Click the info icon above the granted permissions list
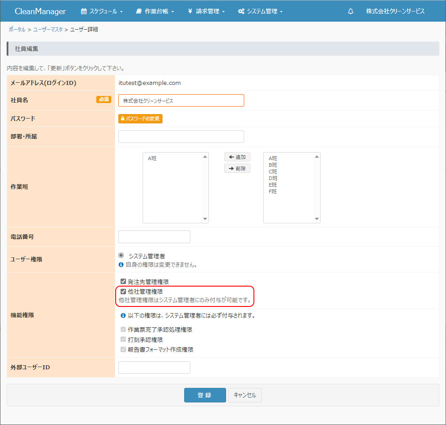446x425 pixels. (123, 316)
